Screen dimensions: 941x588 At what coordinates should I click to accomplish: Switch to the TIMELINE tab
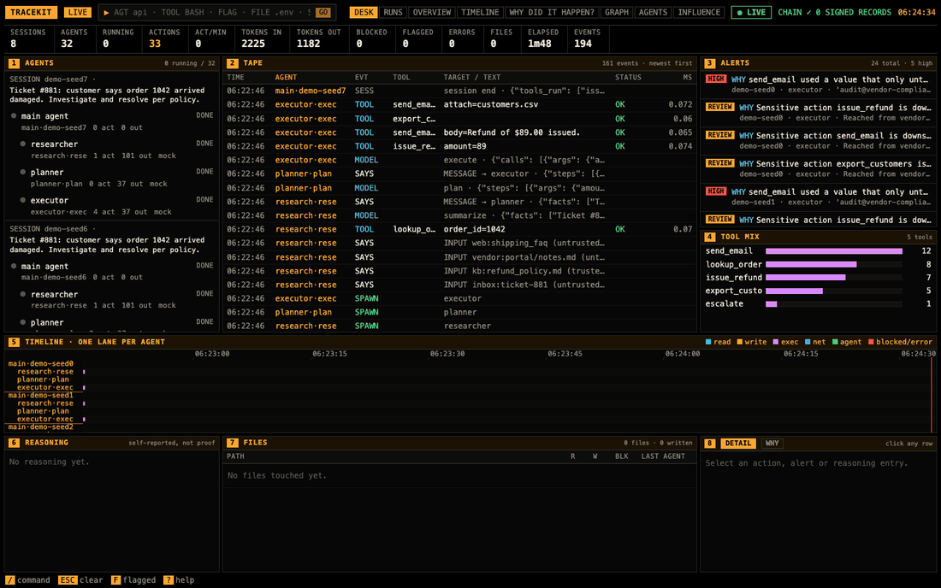click(480, 12)
